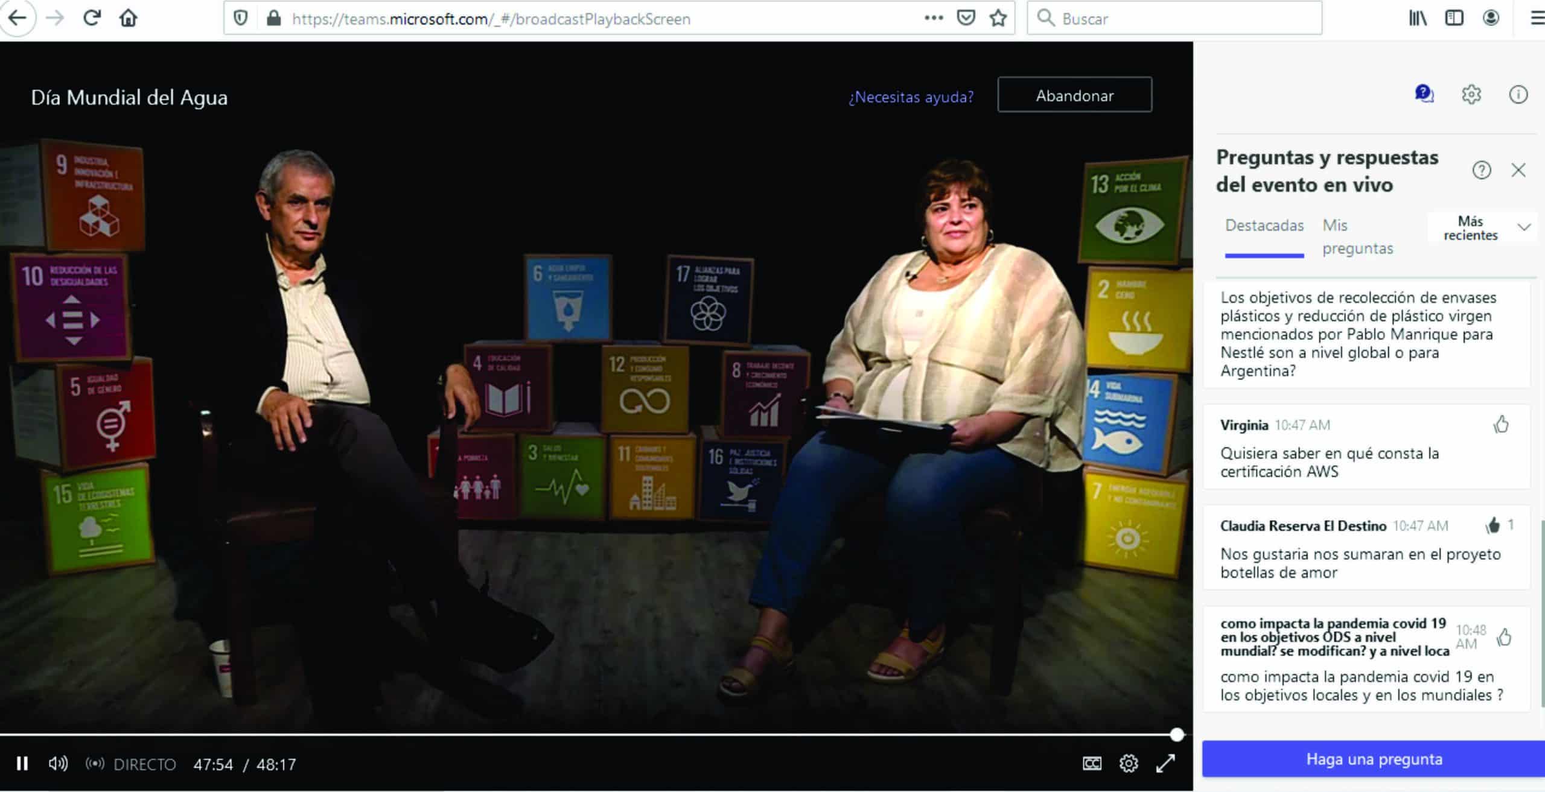Jump to live with DIRECTO indicator
The width and height of the screenshot is (1545, 792).
click(131, 764)
